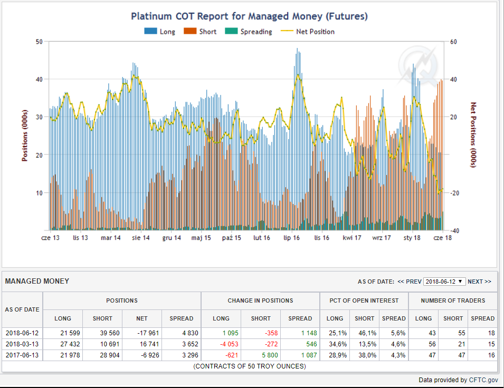Go to previous date via << PREV
Screen dimensions: 504x388
(x=409, y=282)
